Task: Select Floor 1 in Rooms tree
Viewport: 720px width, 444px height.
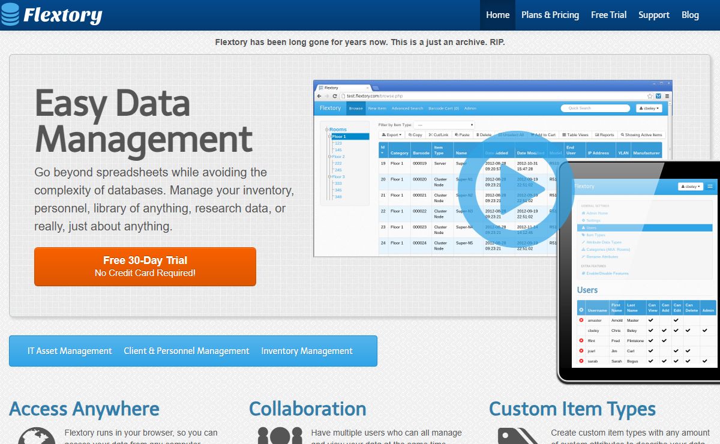Action: coord(350,137)
